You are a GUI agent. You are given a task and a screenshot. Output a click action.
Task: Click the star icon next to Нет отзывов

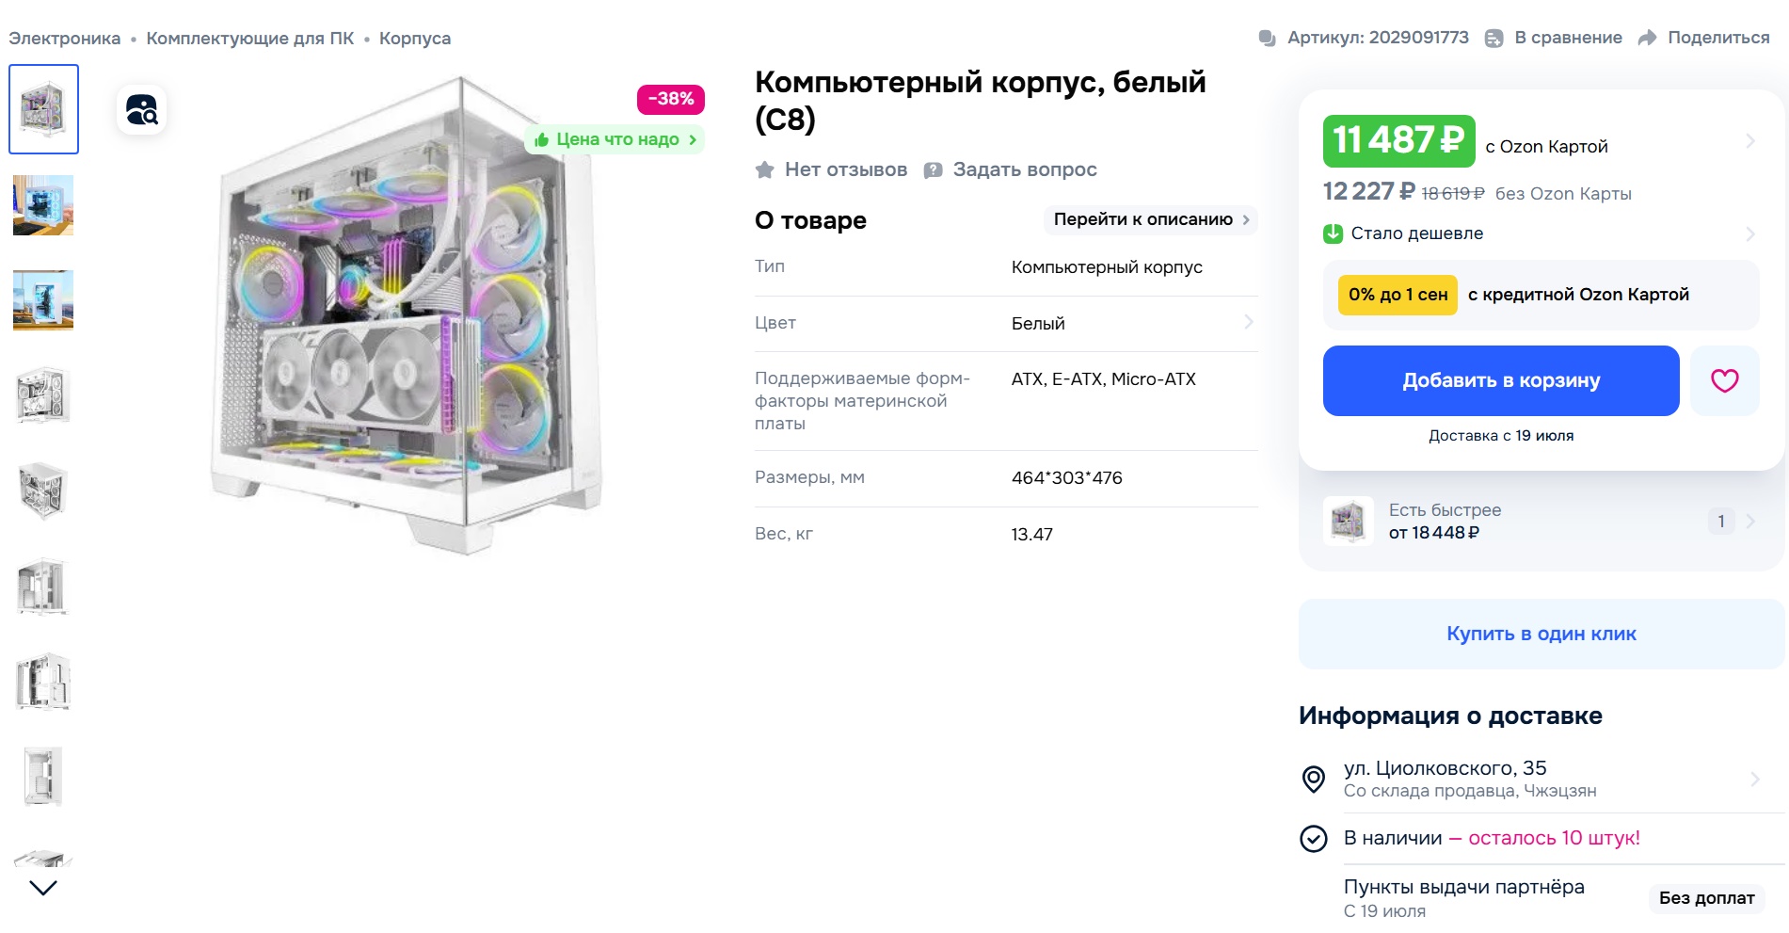[765, 170]
